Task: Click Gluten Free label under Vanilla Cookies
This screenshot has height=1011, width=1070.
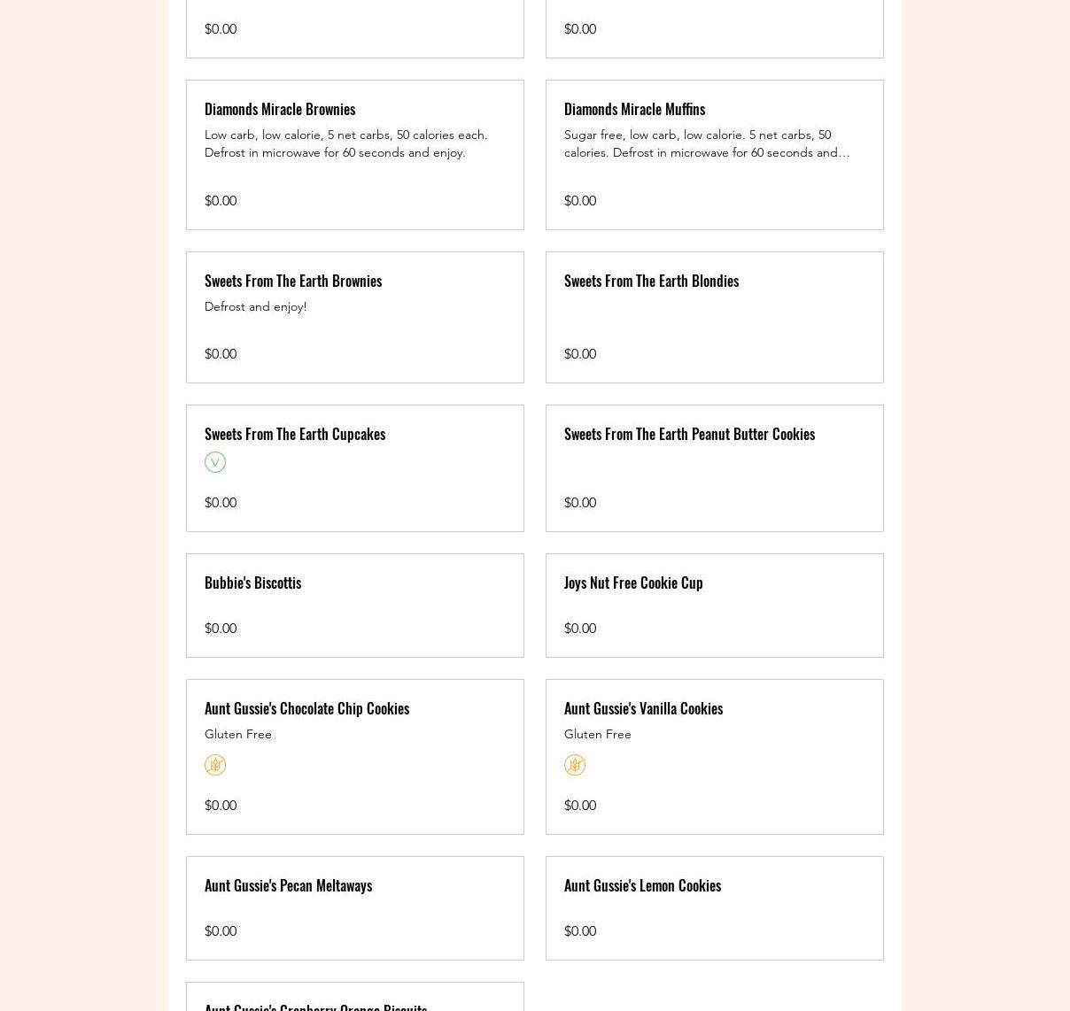Action: (x=597, y=734)
